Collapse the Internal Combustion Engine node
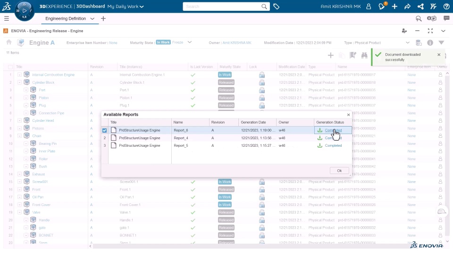 19,75
